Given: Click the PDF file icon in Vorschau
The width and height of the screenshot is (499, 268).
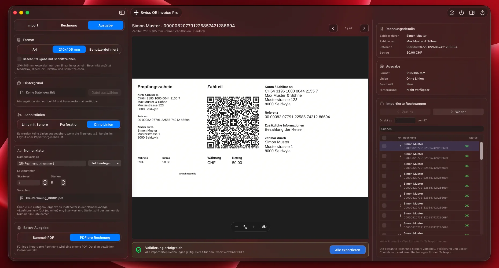Looking at the screenshot, I should 22,198.
